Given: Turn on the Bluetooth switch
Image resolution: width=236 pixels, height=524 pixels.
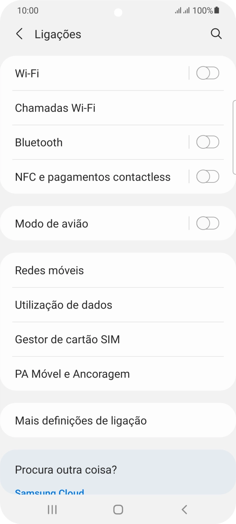Looking at the screenshot, I should pos(207,142).
